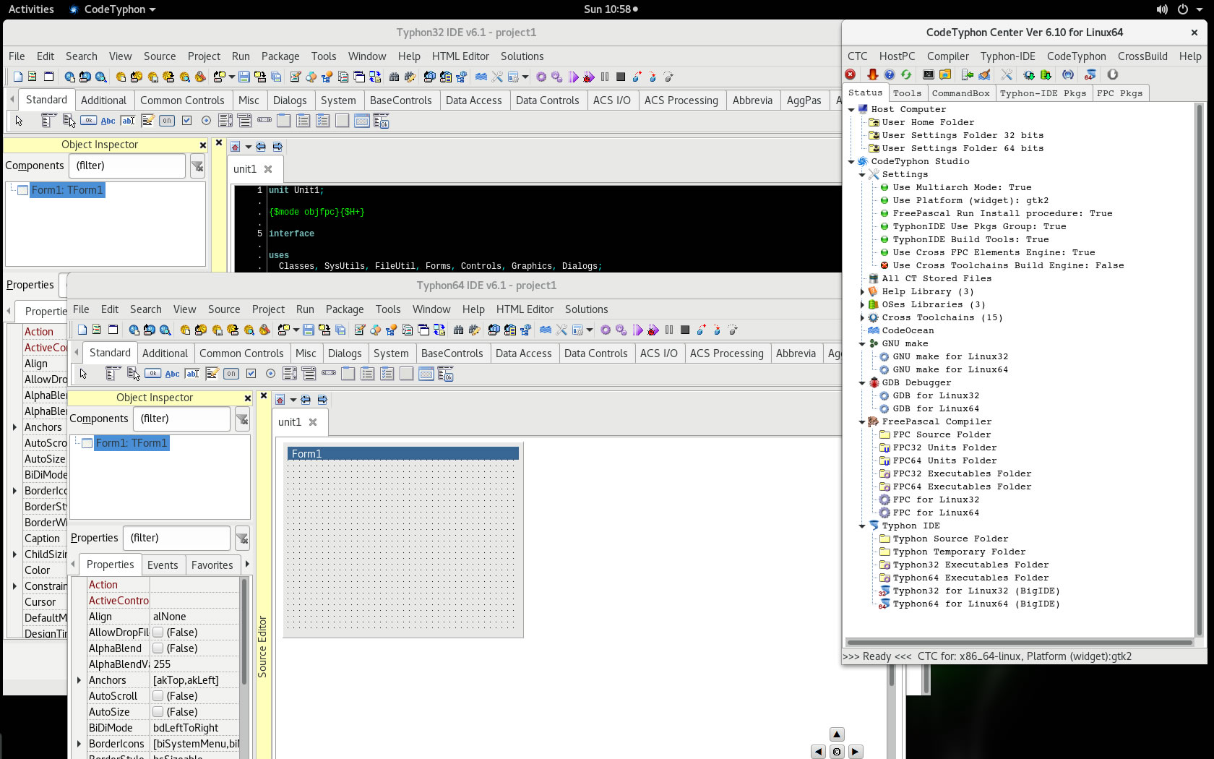Click the Align value alNone in Typhon64
The width and height of the screenshot is (1214, 759).
(194, 617)
